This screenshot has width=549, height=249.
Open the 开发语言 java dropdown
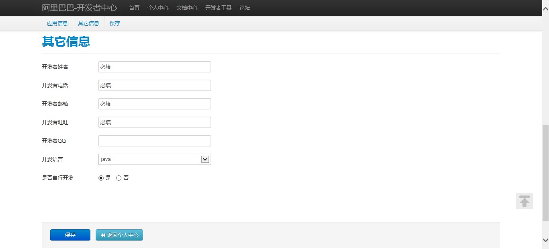click(x=155, y=159)
